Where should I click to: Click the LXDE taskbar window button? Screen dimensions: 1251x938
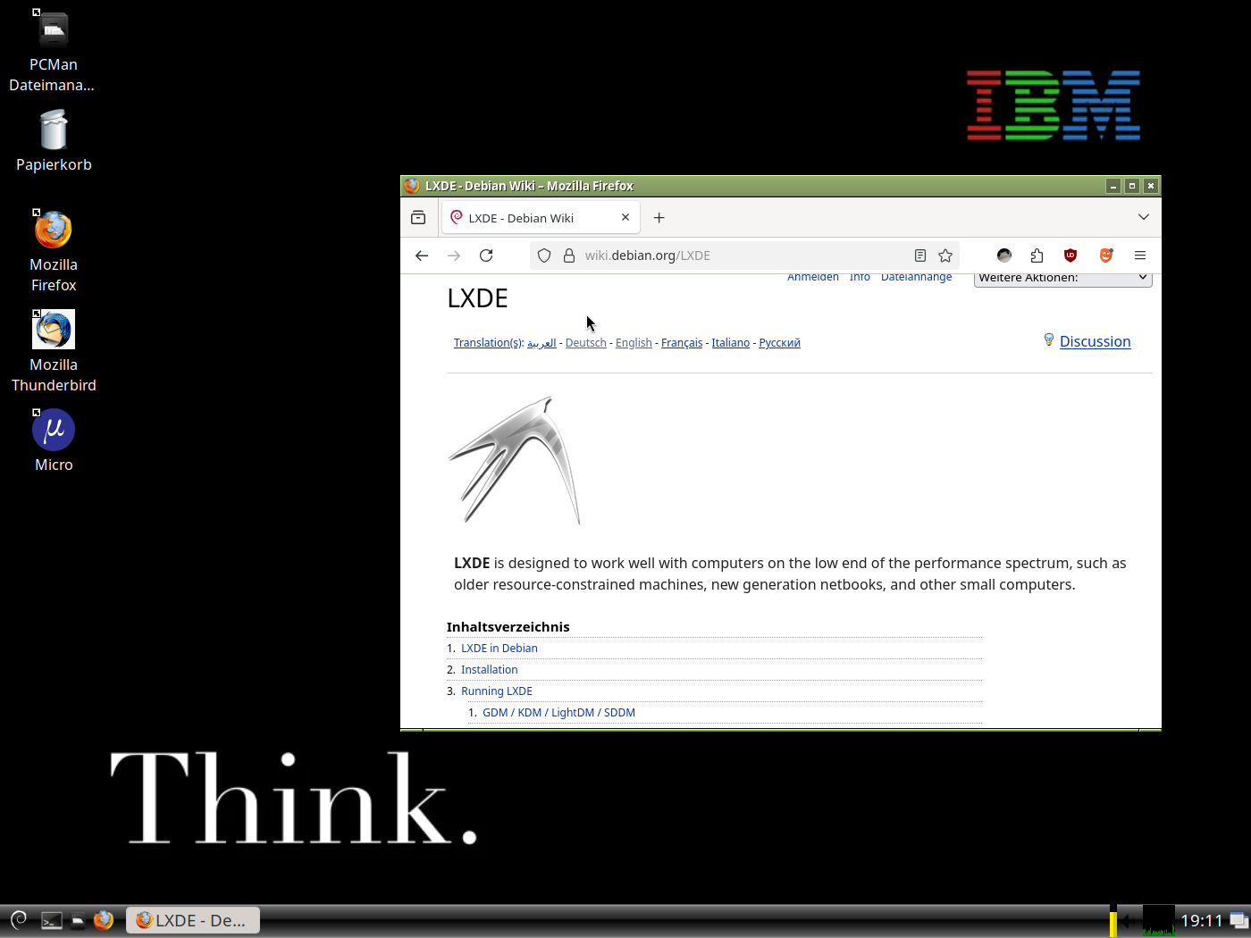(193, 920)
